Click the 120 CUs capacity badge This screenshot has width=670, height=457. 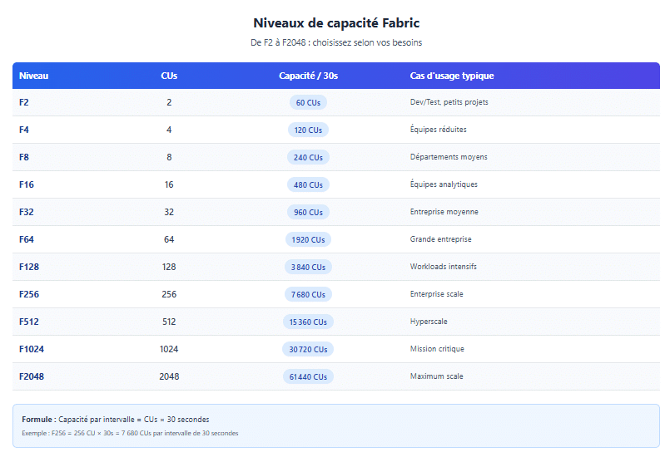(x=308, y=130)
